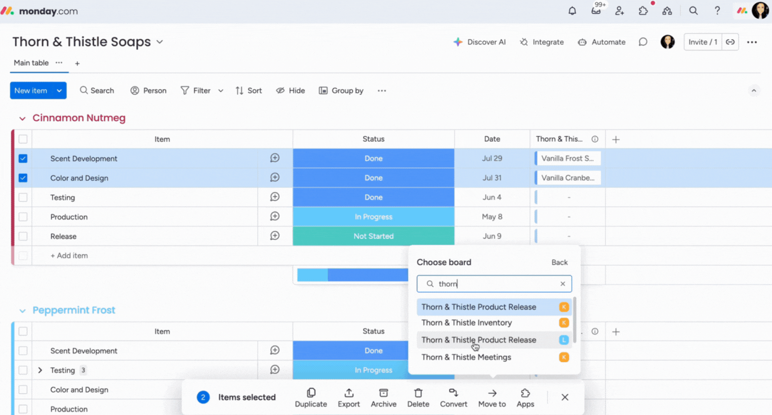This screenshot has width=772, height=415.
Task: Expand the Testing subitems in Peppermint Frost
Action: [x=40, y=370]
